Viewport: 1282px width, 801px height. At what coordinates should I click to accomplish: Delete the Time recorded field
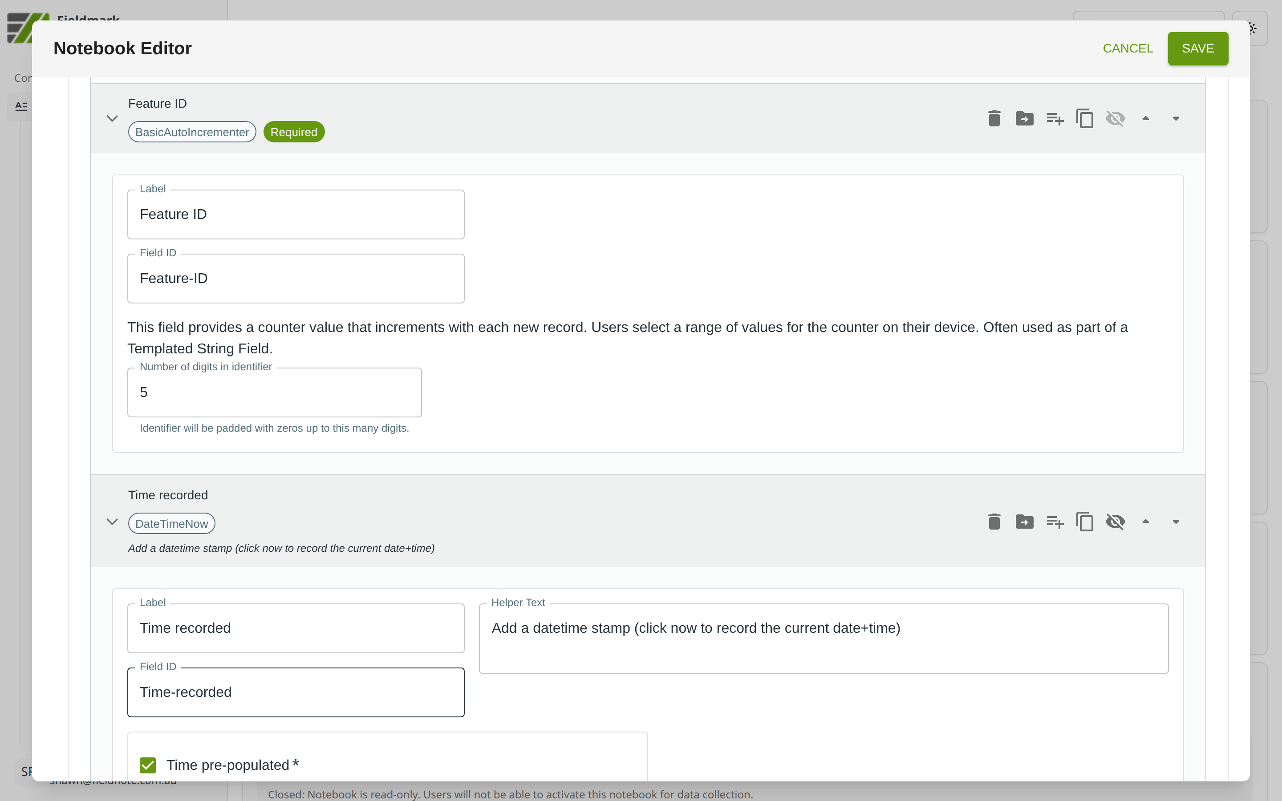(994, 522)
